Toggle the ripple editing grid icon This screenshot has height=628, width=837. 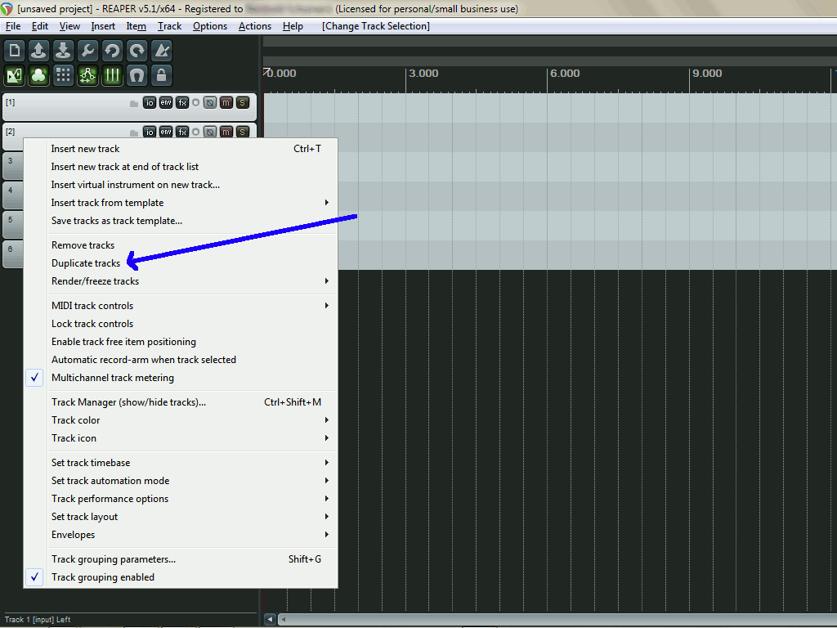pos(63,75)
